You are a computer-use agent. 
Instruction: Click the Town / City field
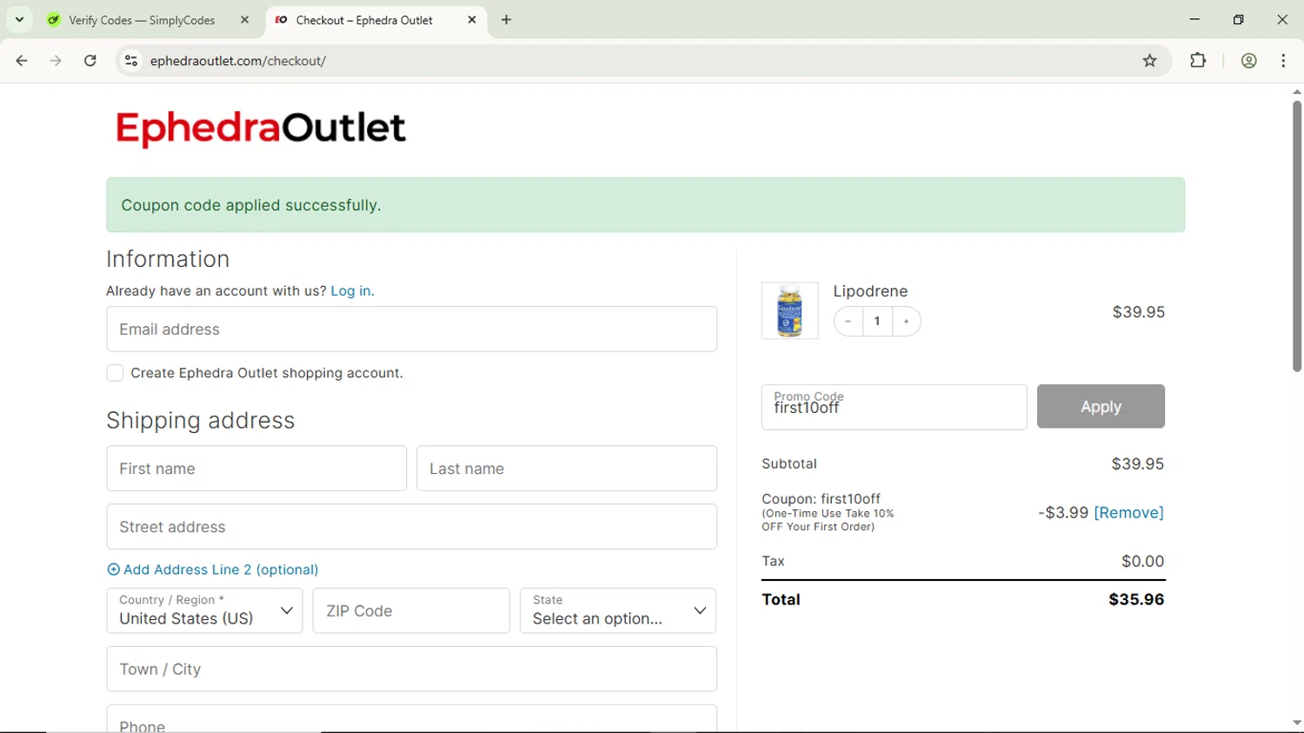pyautogui.click(x=411, y=669)
